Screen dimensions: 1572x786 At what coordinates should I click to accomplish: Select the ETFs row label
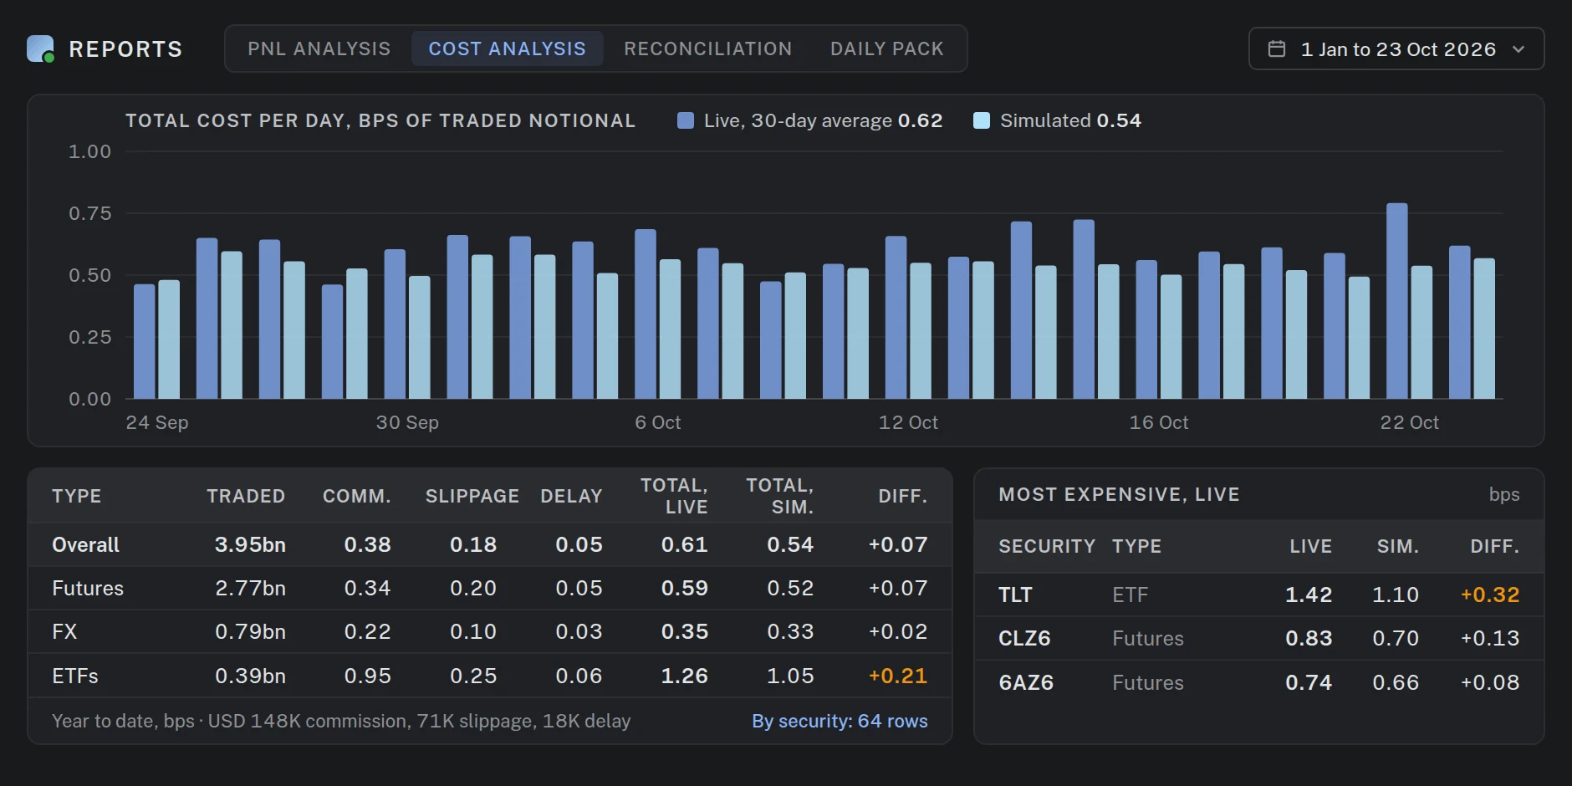(x=75, y=676)
